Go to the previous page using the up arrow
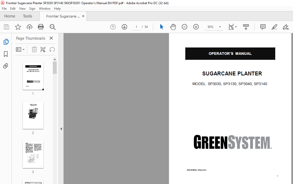 (x=113, y=27)
